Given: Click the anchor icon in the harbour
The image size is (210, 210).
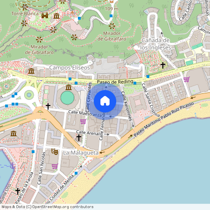Looking at the screenshot, I should (x=13, y=166).
